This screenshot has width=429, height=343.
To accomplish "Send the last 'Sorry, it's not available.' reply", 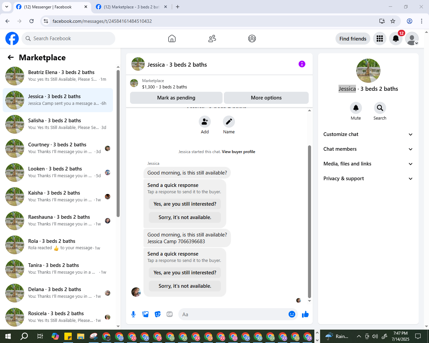I will 185,286.
